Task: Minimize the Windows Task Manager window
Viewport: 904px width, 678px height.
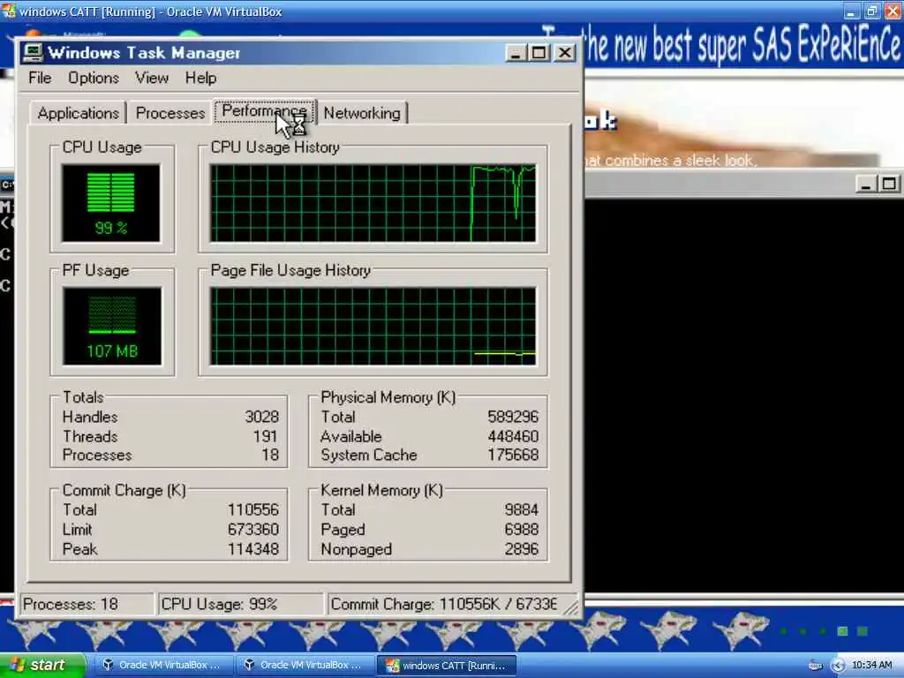Action: [516, 53]
